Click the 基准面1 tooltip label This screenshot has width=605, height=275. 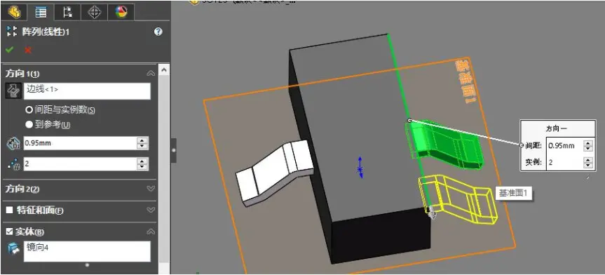click(x=513, y=193)
